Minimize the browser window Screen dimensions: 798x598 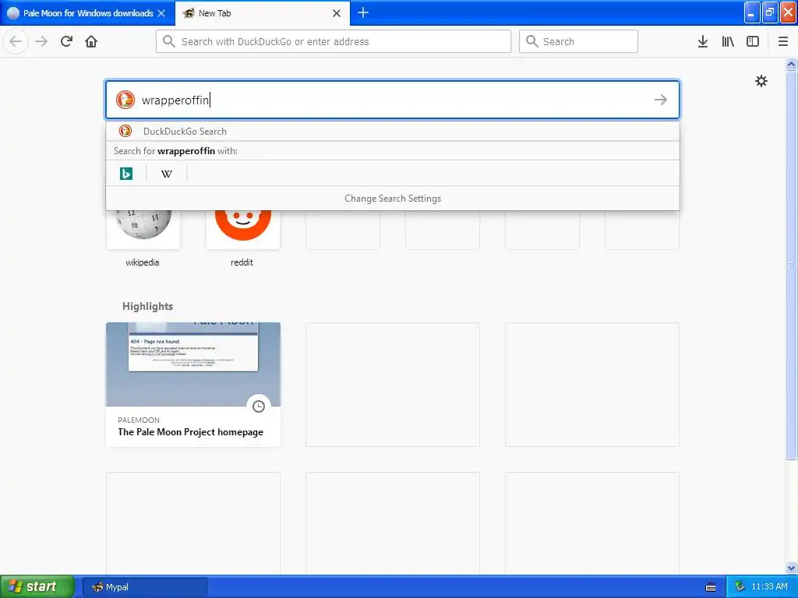click(752, 12)
